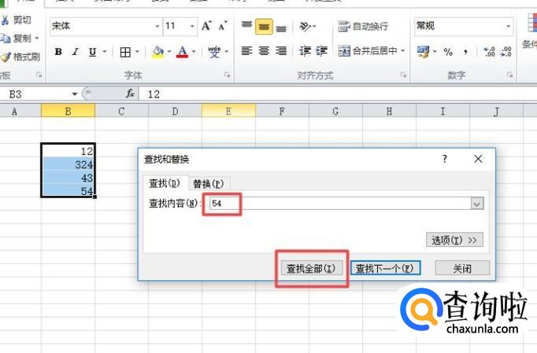
Task: Click the insert function fx icon
Action: pos(130,94)
